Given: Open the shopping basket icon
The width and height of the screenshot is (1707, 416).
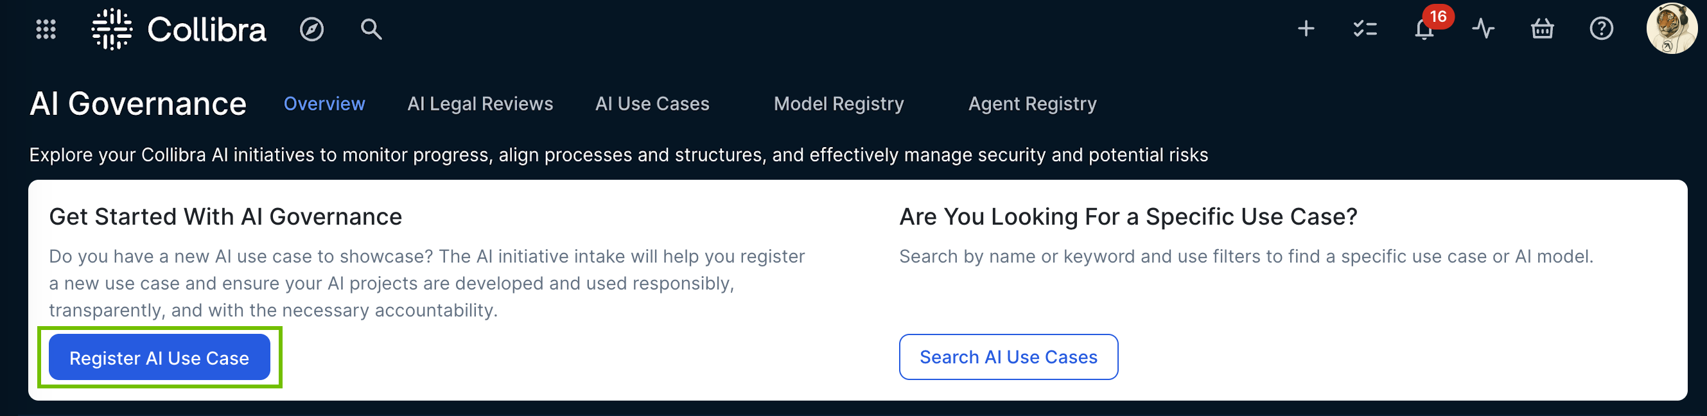Looking at the screenshot, I should pyautogui.click(x=1542, y=28).
